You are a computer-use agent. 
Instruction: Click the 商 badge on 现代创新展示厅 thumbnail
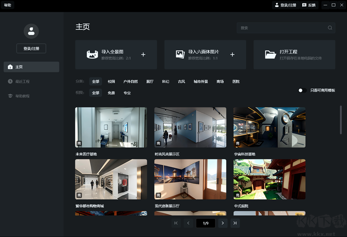click(x=158, y=195)
